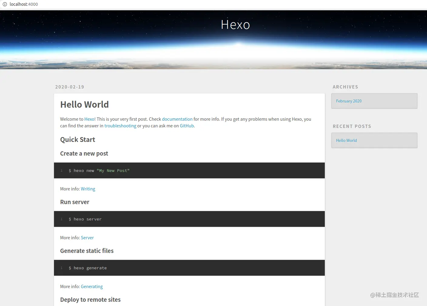Click the RECENT POSTS sidebar heading
This screenshot has width=427, height=306.
[352, 126]
